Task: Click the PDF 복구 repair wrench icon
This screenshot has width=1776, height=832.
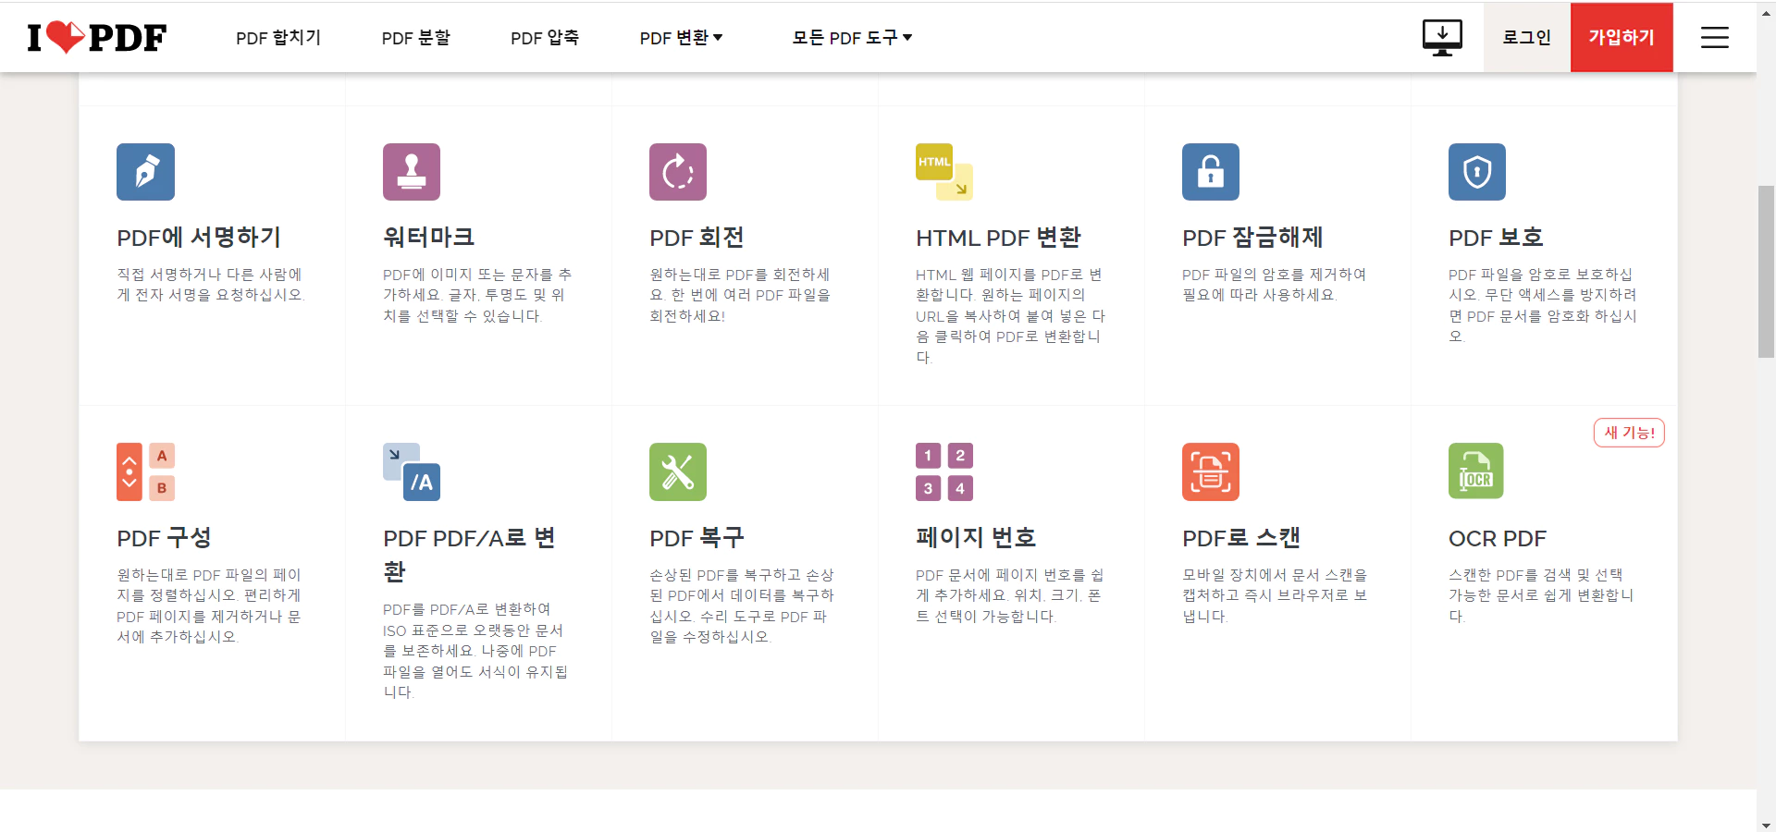Action: click(x=677, y=471)
